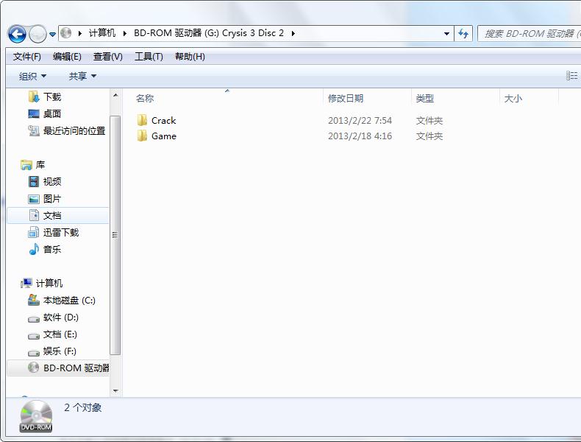Open the 编辑(E) menu
Image resolution: width=581 pixels, height=442 pixels.
67,57
